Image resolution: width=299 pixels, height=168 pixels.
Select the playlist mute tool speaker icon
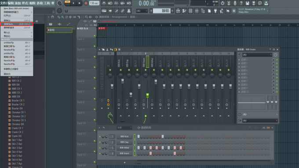point(70,17)
